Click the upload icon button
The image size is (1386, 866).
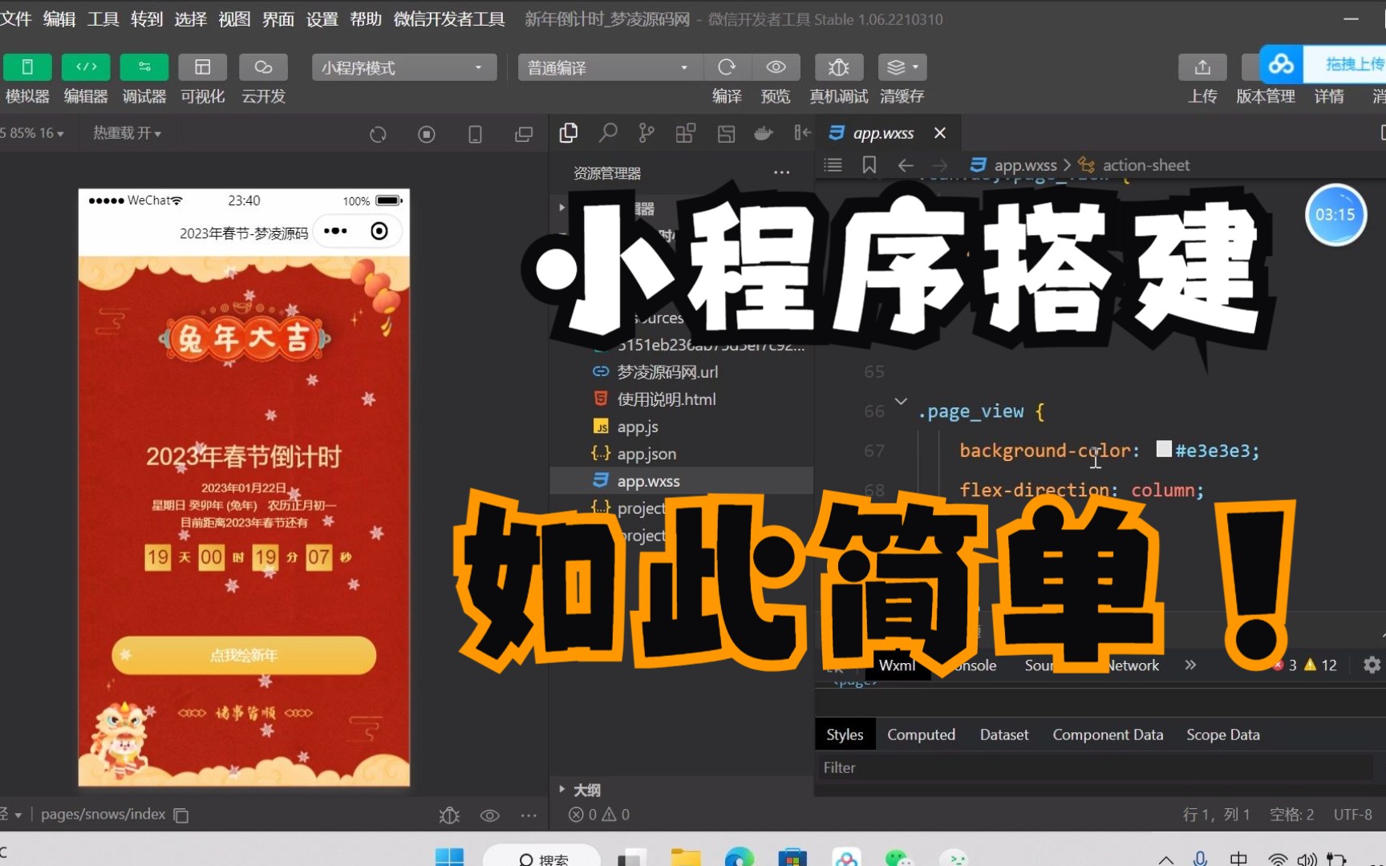click(1202, 67)
